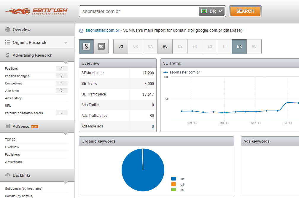Select the Bing search engine icon
The width and height of the screenshot is (299, 198).
click(x=101, y=46)
